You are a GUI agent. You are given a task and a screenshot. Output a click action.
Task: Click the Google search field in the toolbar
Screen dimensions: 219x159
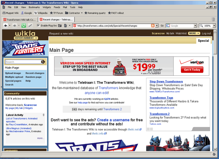click(x=182, y=26)
